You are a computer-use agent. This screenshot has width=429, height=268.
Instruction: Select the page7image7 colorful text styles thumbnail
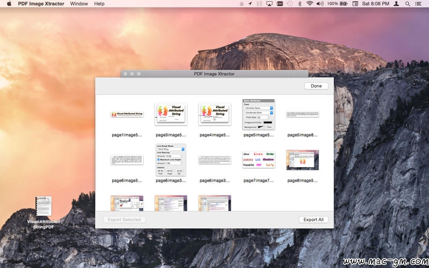pyautogui.click(x=258, y=160)
